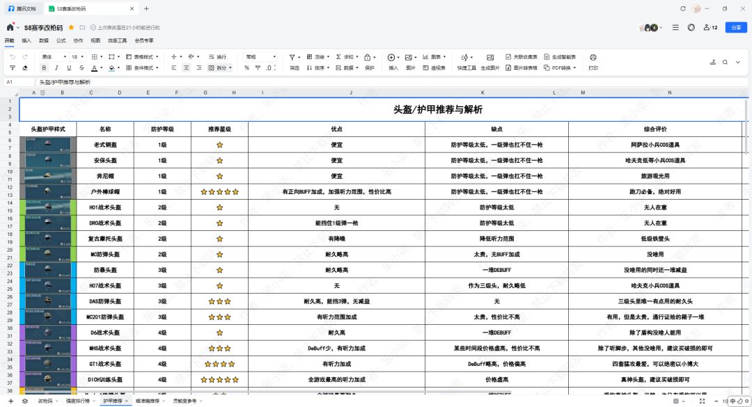Viewport: 752px width, 407px height.
Task: Open the PDF转换 dropdown button
Action: [560, 68]
